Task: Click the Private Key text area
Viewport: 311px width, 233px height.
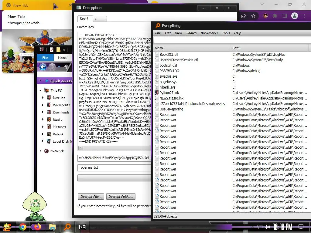Action: [114, 88]
